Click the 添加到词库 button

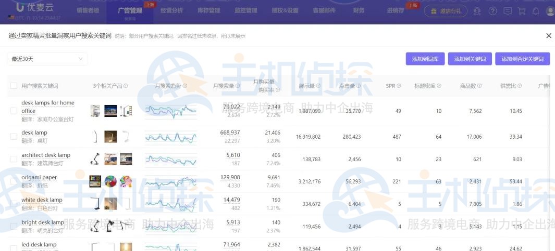425,59
